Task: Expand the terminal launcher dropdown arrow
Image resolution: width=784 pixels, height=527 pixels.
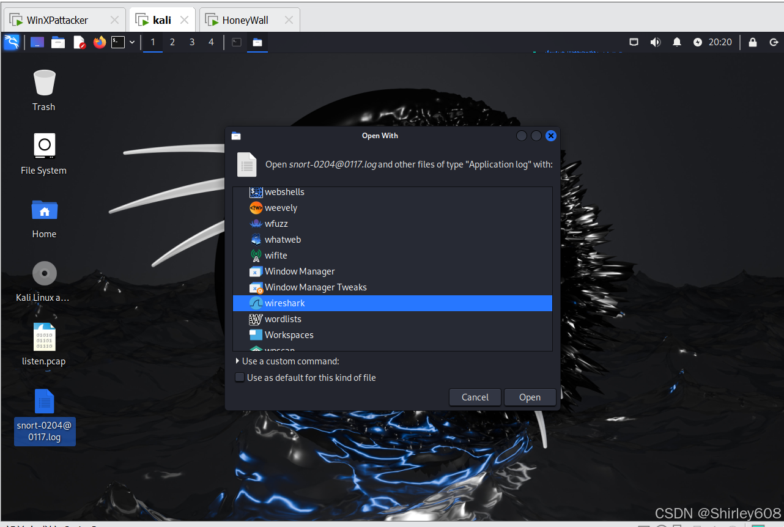Action: [x=132, y=42]
